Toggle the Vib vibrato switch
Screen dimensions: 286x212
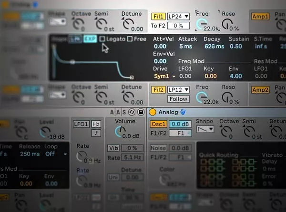[113, 148]
